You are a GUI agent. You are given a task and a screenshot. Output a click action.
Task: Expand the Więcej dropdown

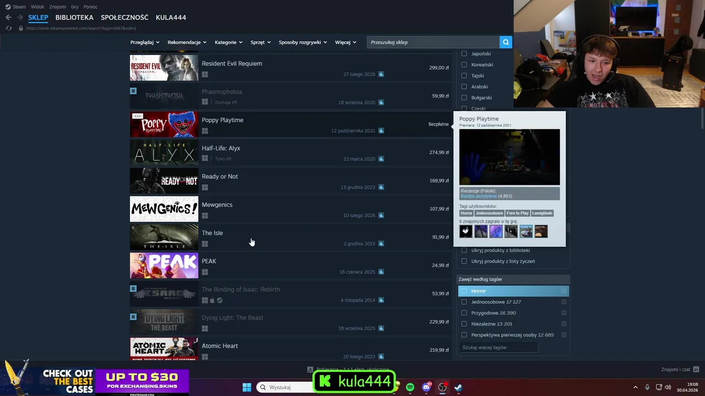tap(345, 42)
